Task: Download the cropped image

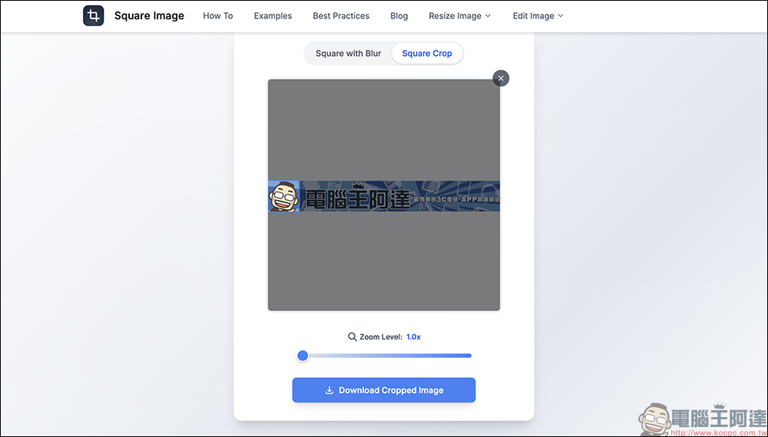Action: 384,390
